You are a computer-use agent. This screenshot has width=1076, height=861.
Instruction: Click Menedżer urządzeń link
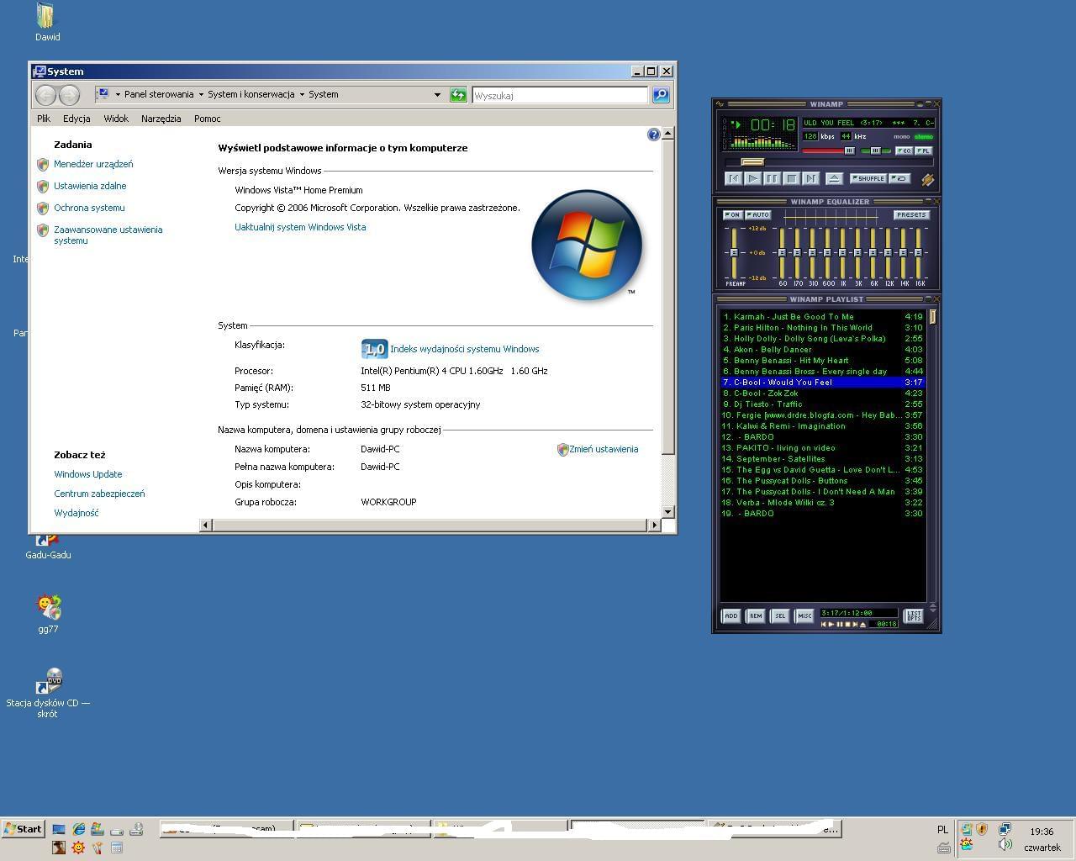(x=93, y=164)
